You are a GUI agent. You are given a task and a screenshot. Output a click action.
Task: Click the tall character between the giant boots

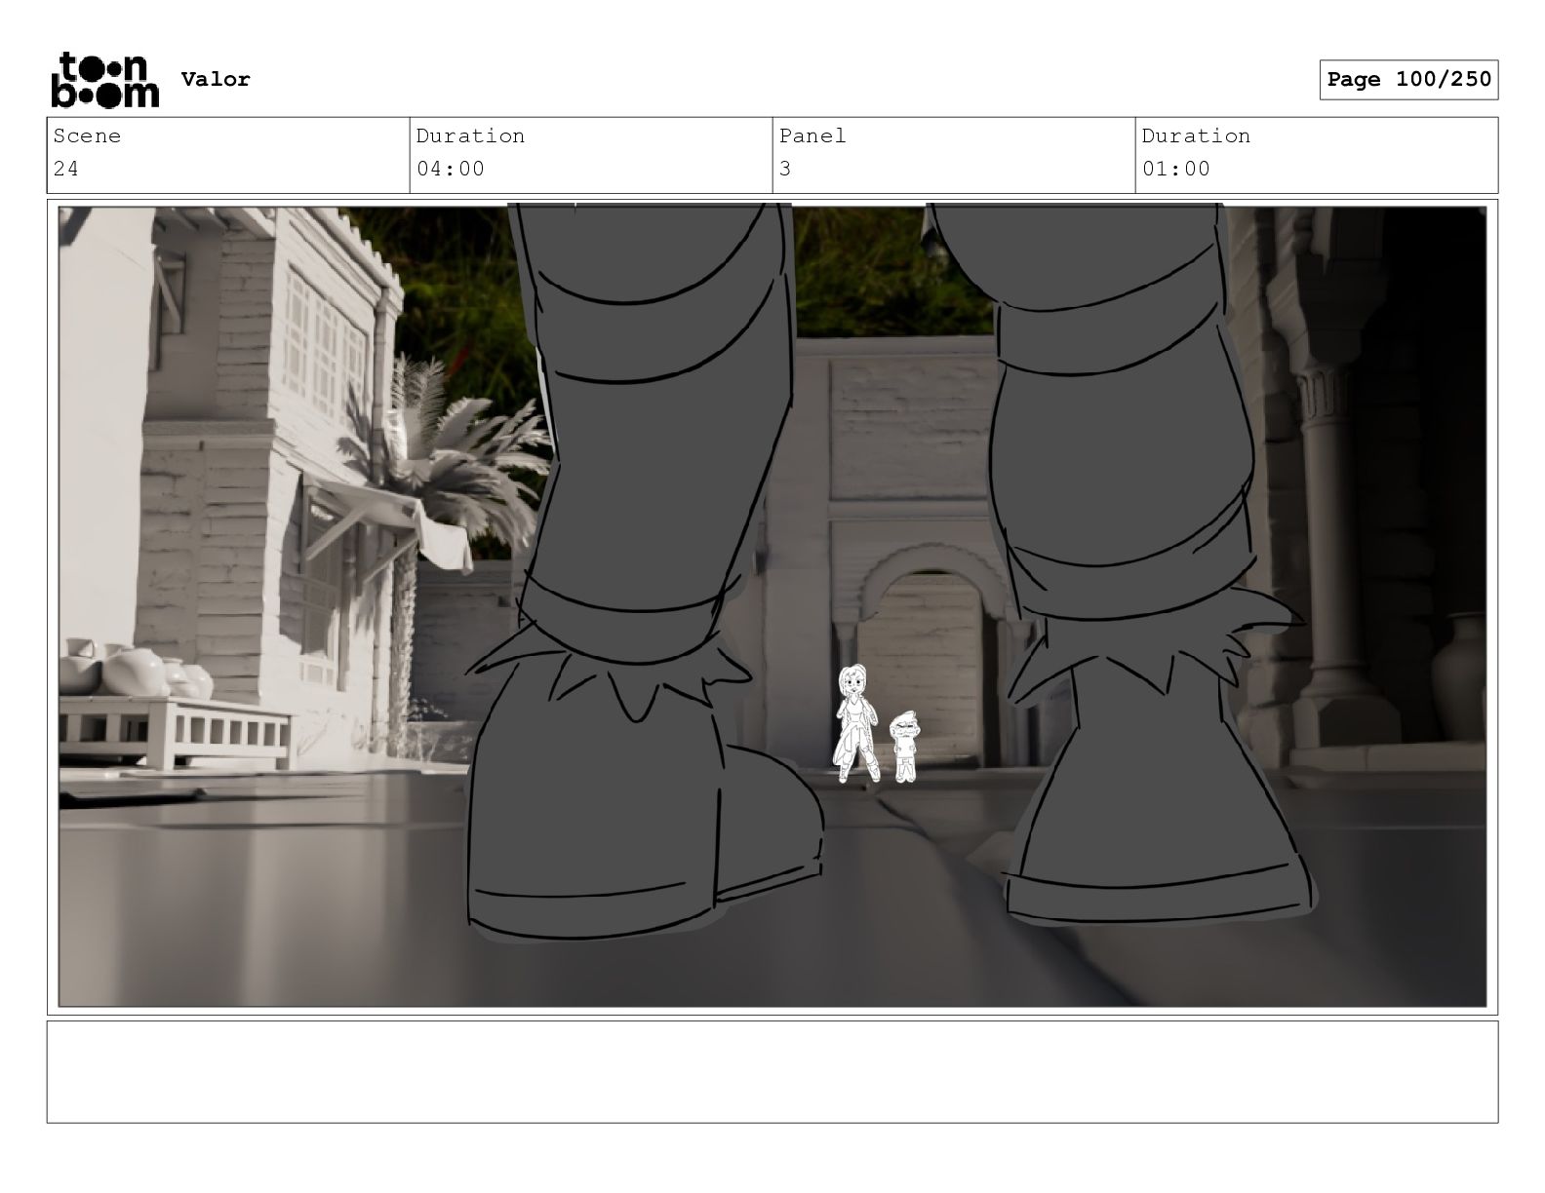click(x=855, y=722)
